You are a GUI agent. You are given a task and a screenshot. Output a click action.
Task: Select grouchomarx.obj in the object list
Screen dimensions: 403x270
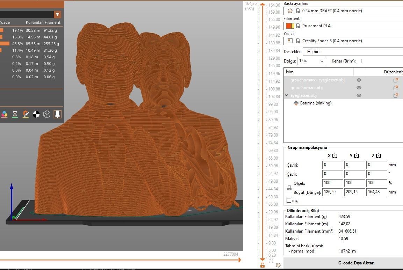[x=307, y=88]
